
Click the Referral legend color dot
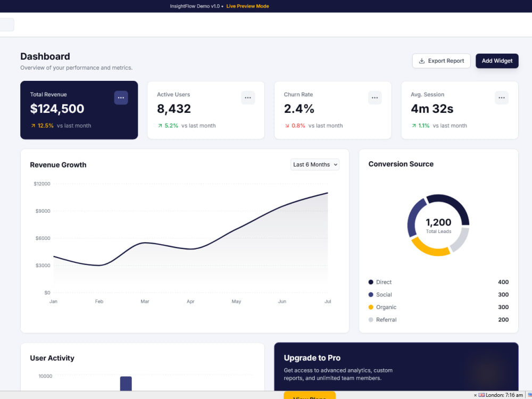tap(370, 320)
